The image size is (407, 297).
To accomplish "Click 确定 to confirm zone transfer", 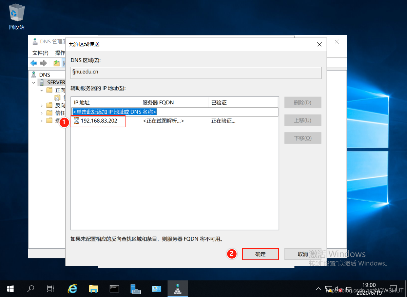I will [260, 254].
